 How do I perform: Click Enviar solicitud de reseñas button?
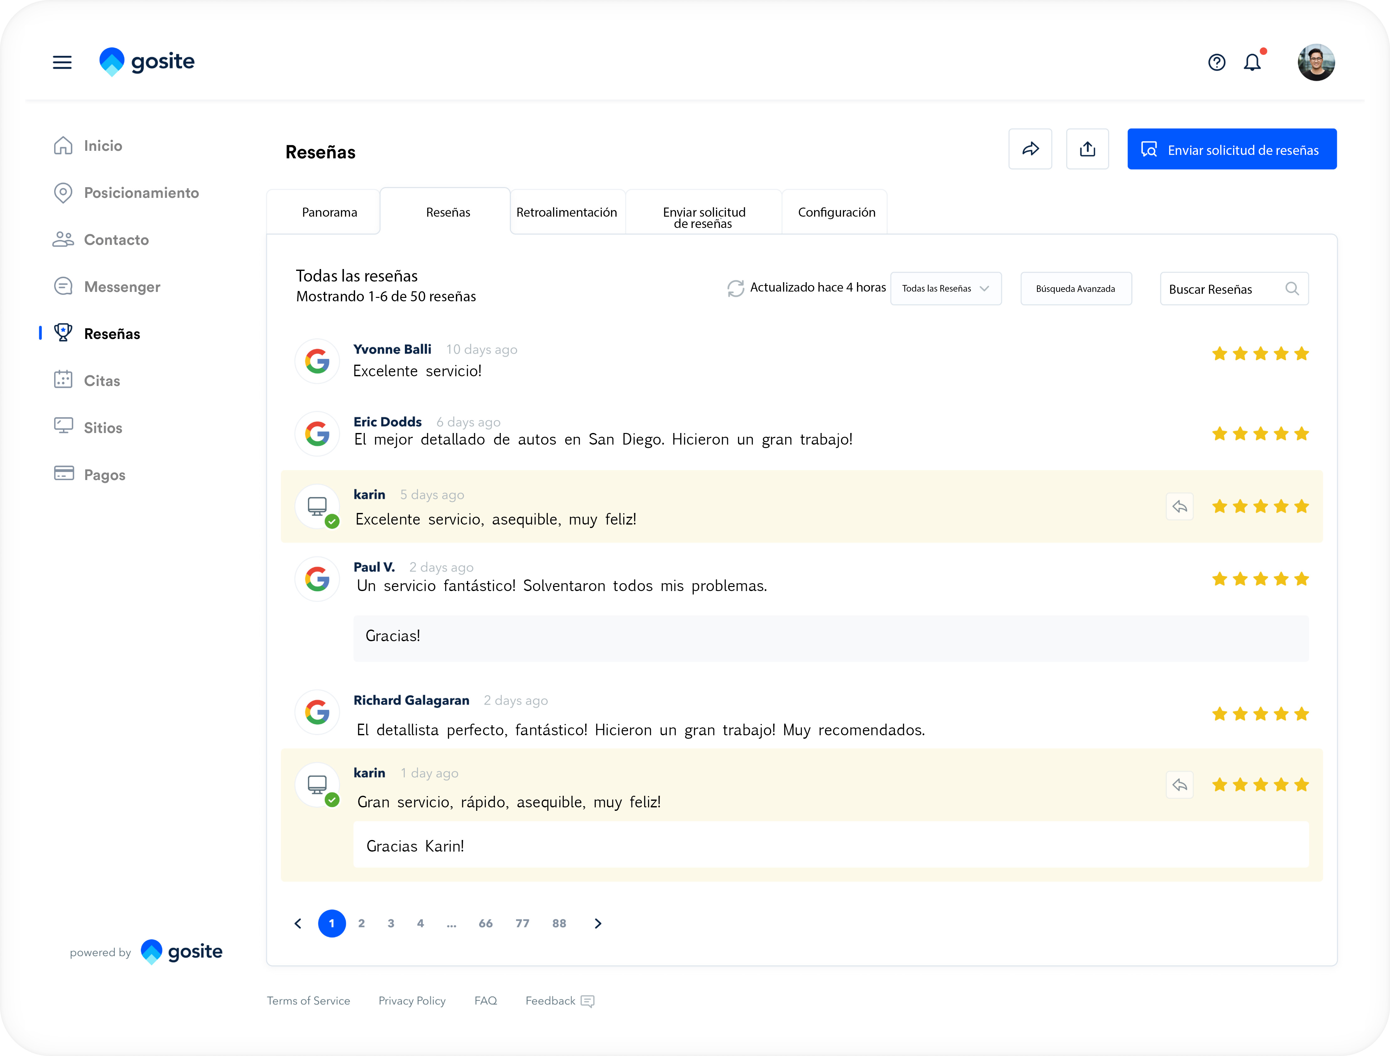click(x=1231, y=150)
